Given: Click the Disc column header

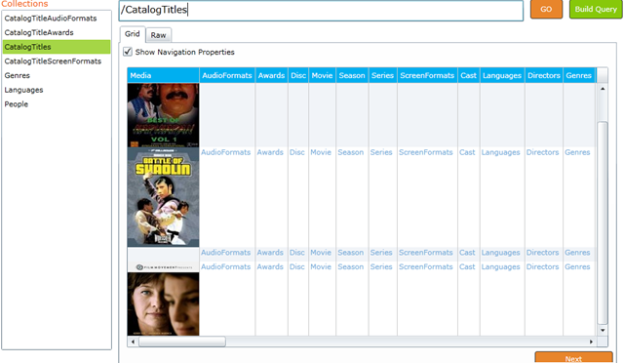Looking at the screenshot, I should pos(298,75).
